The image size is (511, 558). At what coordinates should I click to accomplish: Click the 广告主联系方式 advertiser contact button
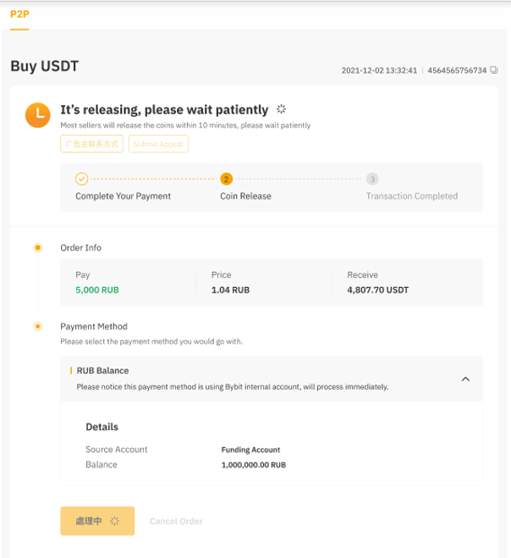click(x=93, y=144)
